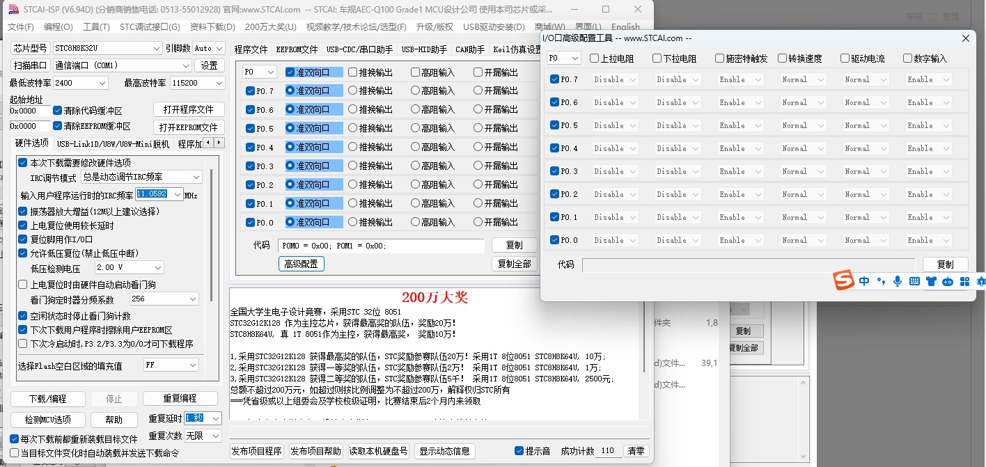This screenshot has height=467, width=986.
Task: Click the 检测MCU选项 button
Action: pos(48,420)
